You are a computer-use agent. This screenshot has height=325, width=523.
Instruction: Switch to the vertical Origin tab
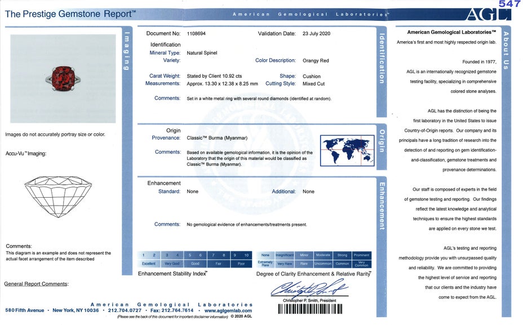click(382, 140)
